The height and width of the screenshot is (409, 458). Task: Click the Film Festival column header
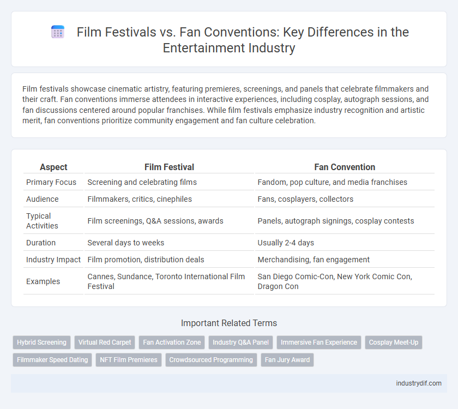pyautogui.click(x=169, y=167)
